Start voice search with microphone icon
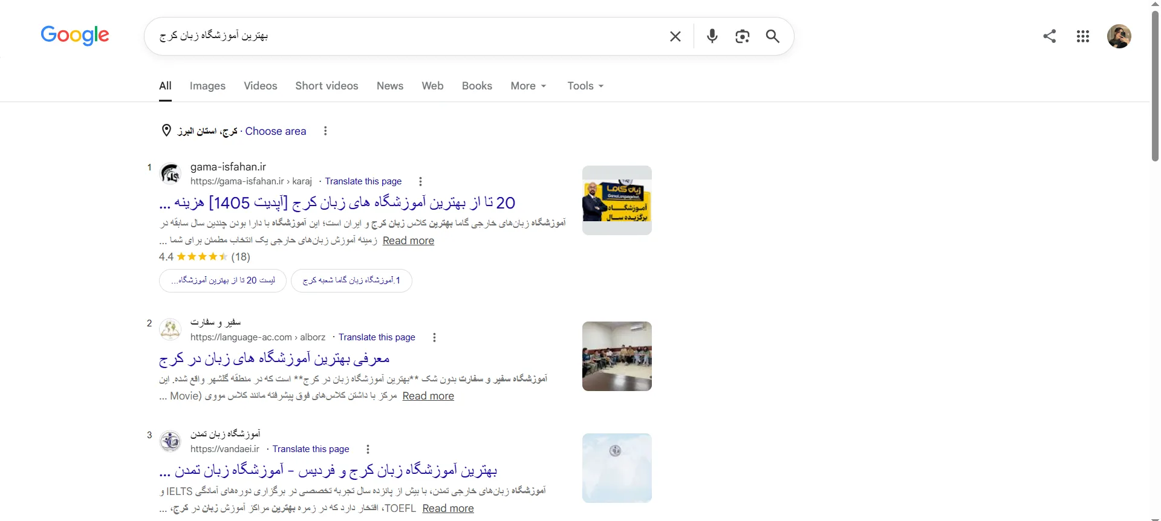Viewport: 1161px width, 521px height. tap(712, 36)
